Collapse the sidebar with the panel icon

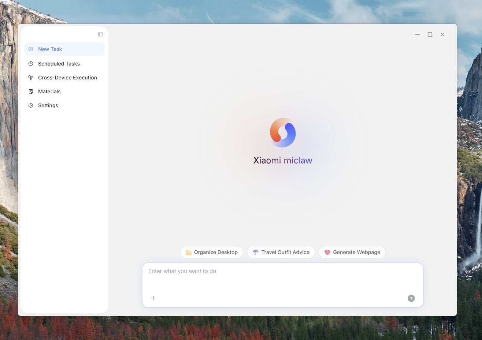click(100, 34)
